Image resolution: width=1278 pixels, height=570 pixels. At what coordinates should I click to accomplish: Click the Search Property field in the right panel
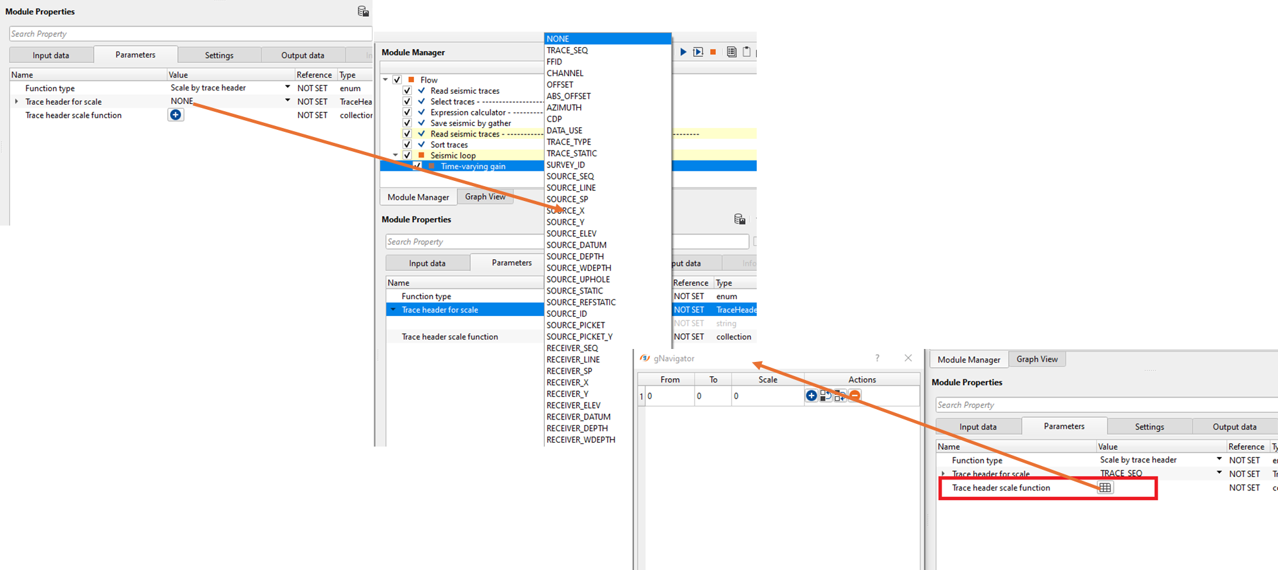pyautogui.click(x=1106, y=405)
